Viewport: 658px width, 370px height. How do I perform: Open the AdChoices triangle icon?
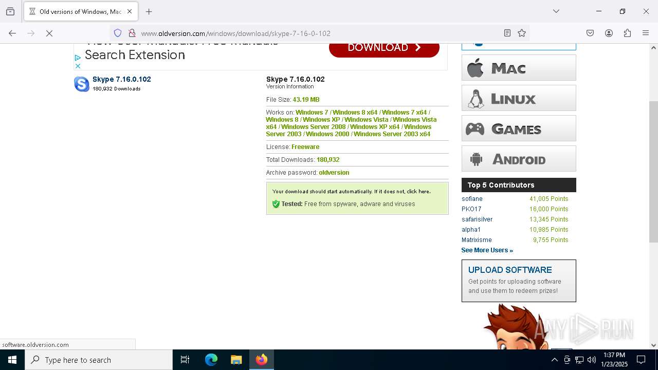click(78, 58)
